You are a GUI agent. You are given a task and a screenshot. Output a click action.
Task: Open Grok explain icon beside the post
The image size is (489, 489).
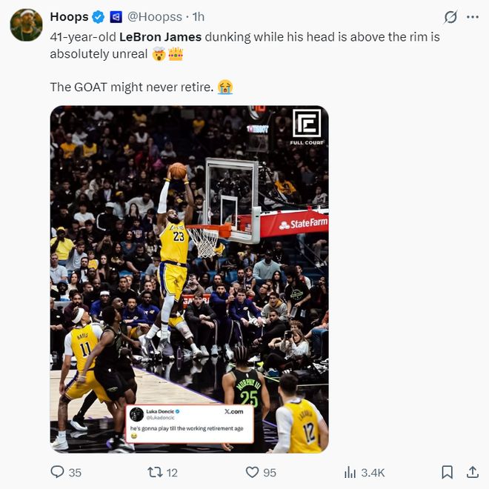pyautogui.click(x=450, y=17)
